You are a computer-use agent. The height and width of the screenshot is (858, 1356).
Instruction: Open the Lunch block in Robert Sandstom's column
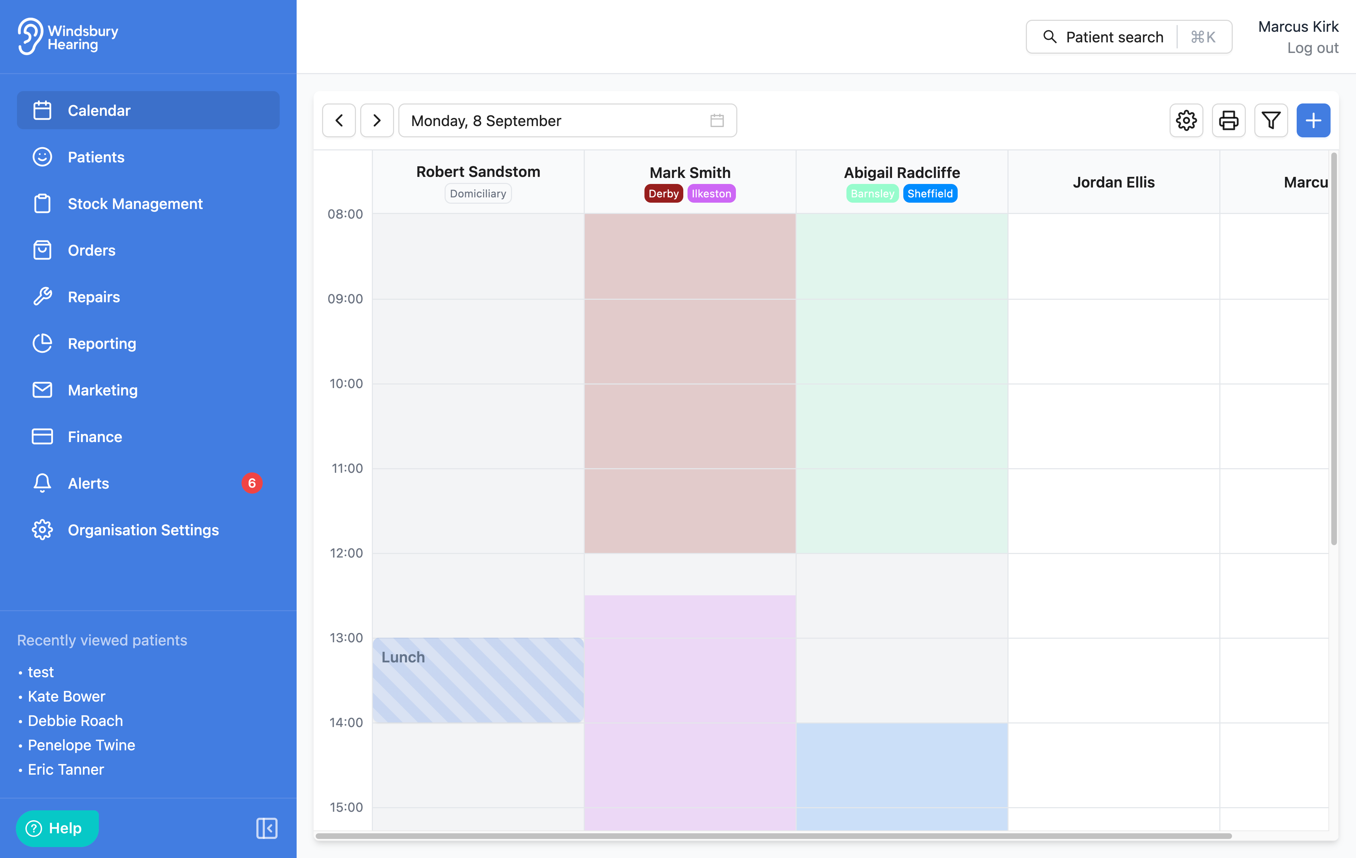(477, 680)
